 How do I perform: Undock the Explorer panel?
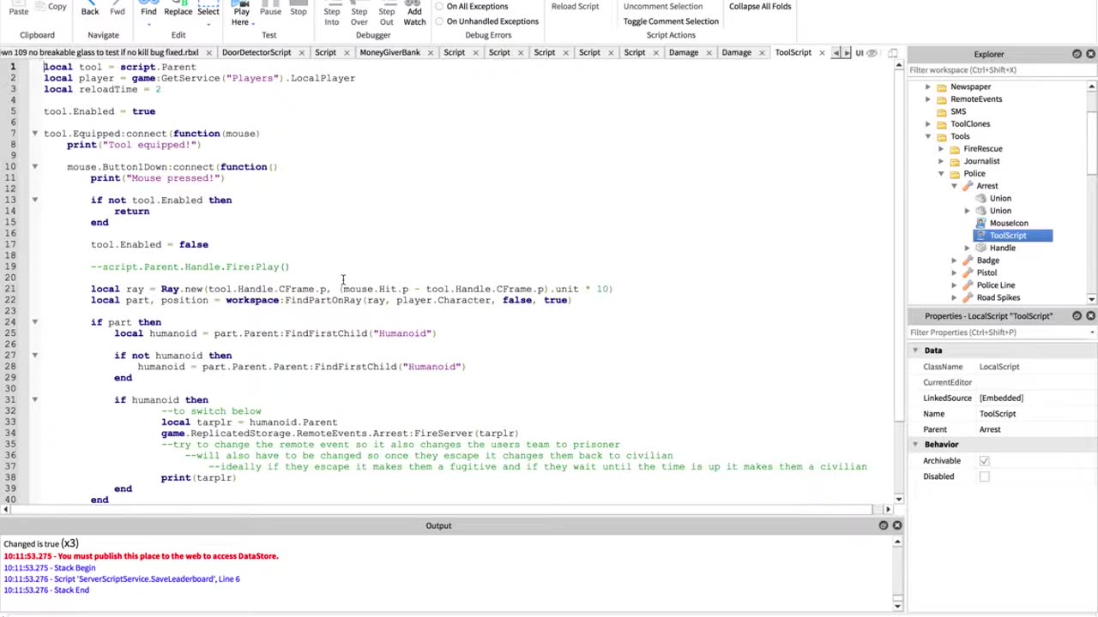click(1077, 54)
